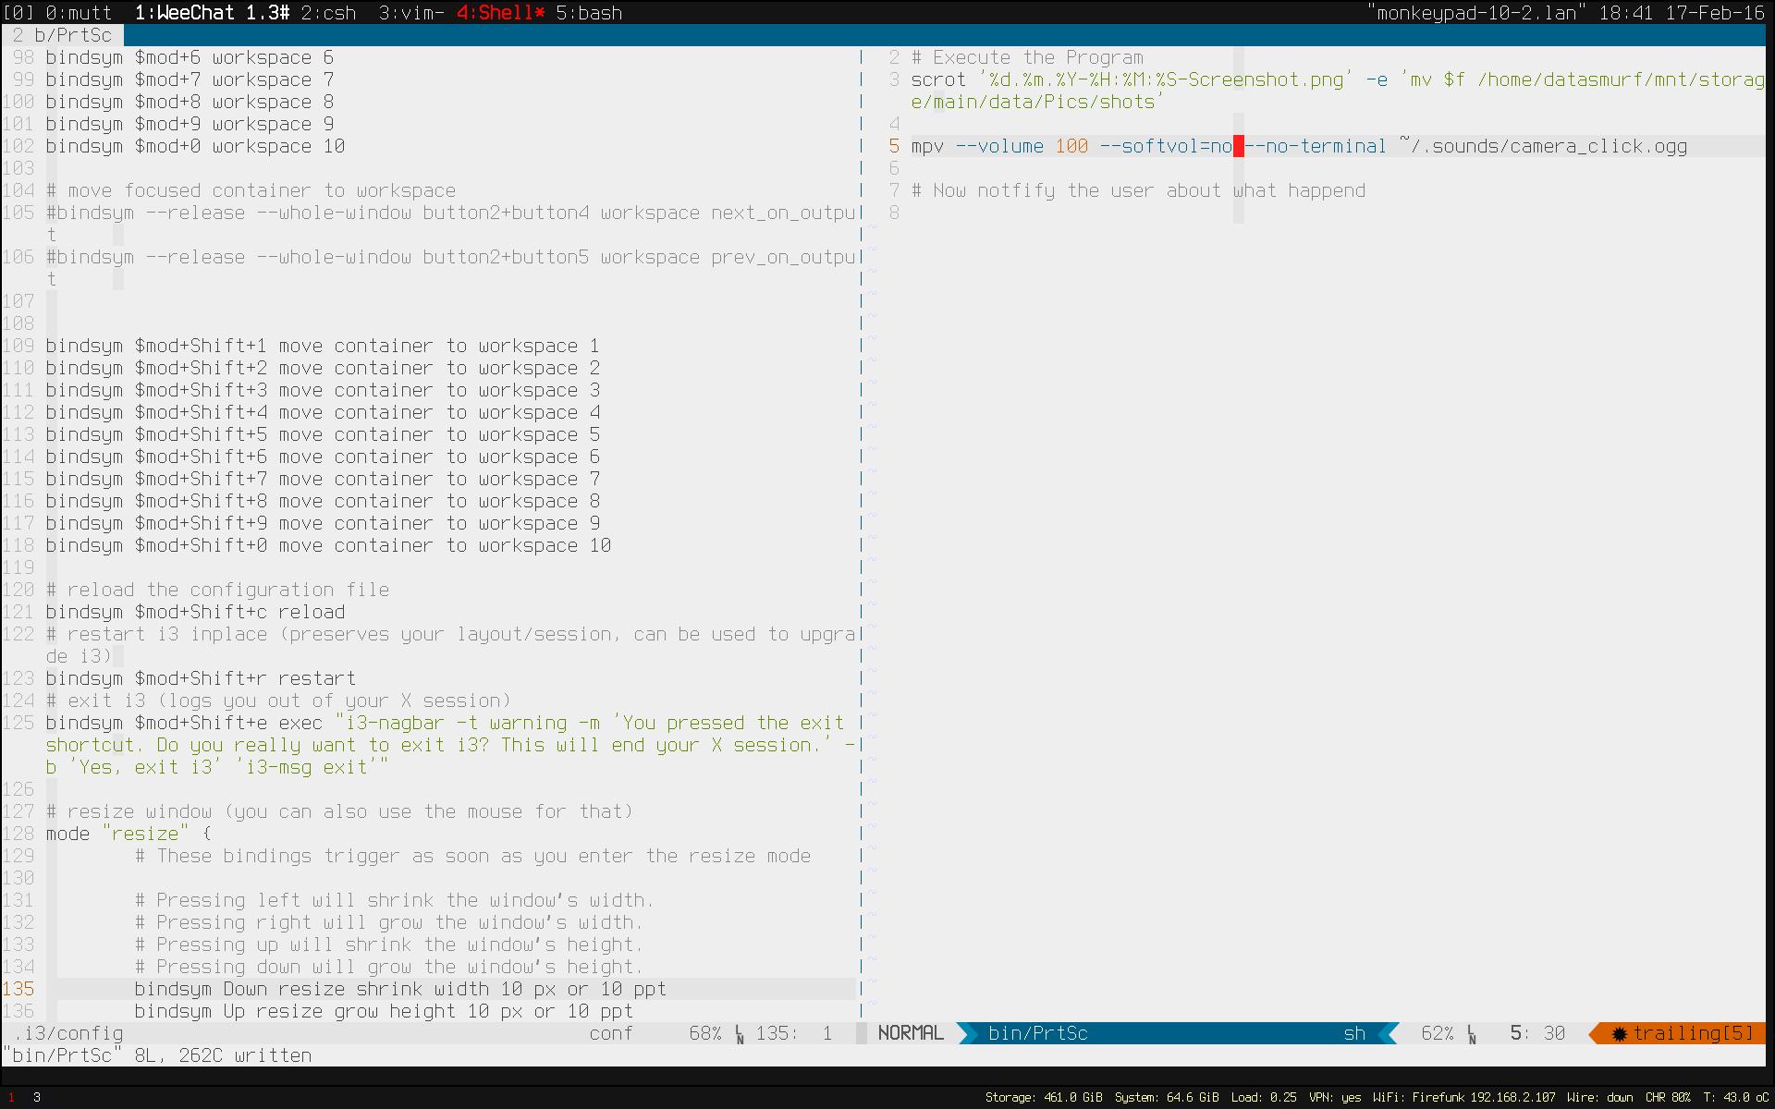The image size is (1775, 1109).
Task: Place cursor on the scrot command line
Action: pyautogui.click(x=1338, y=91)
